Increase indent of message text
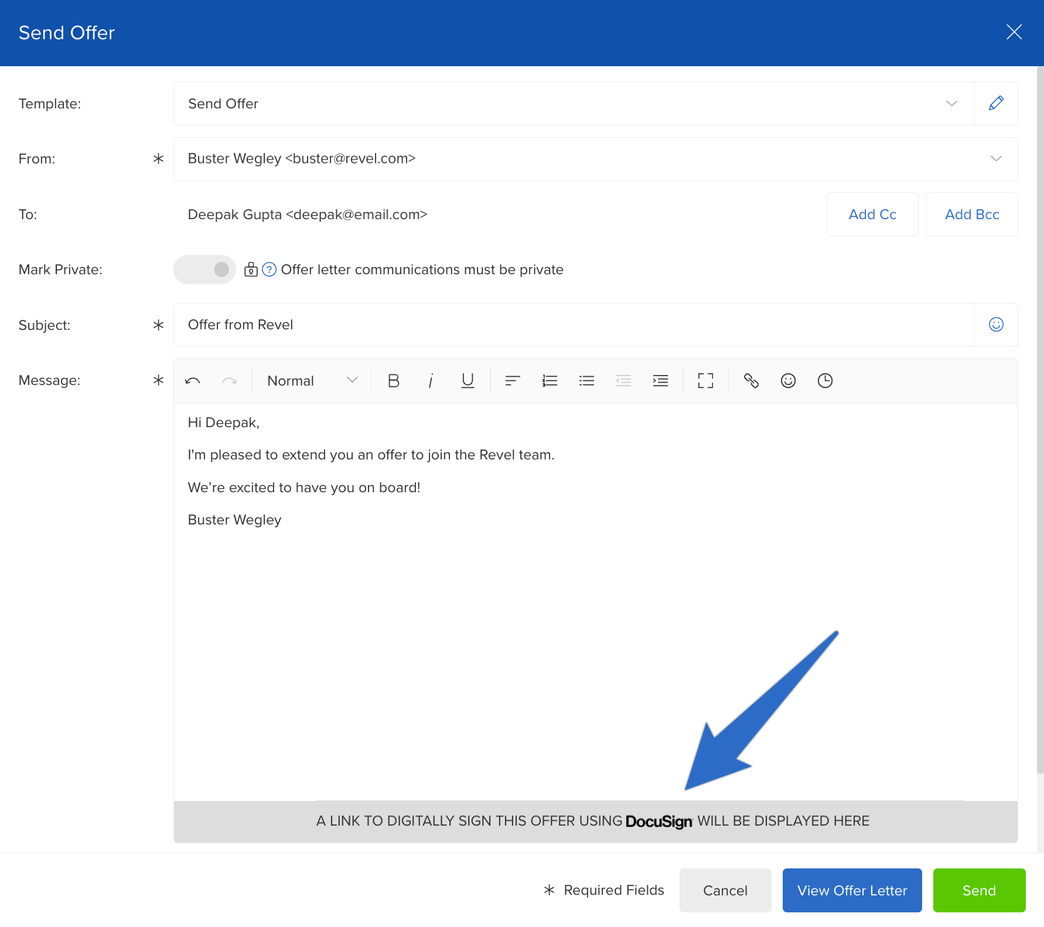This screenshot has height=927, width=1044. click(660, 381)
